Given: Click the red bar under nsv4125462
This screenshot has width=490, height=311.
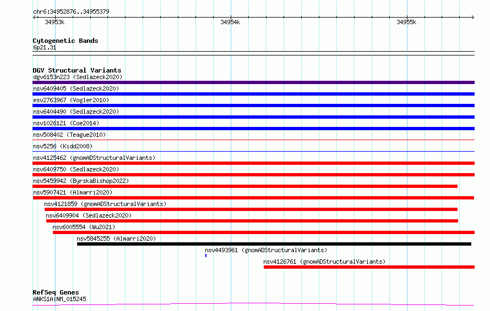Looking at the screenshot, I should (x=253, y=163).
